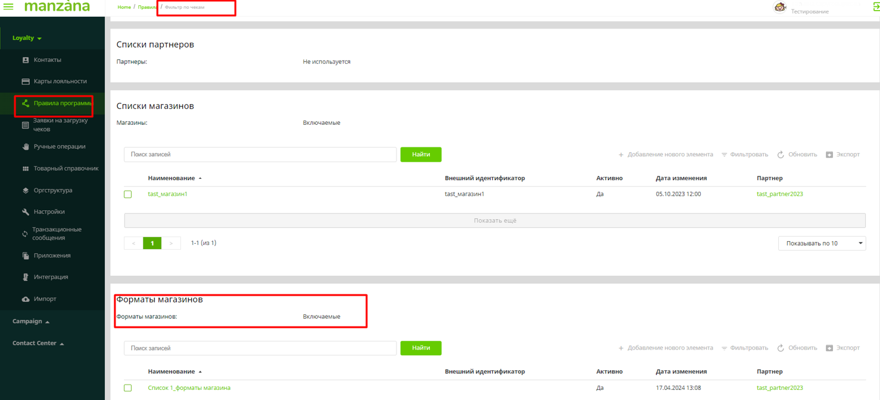Open Правила программы menu item
Image resolution: width=880 pixels, height=400 pixels.
click(x=63, y=103)
